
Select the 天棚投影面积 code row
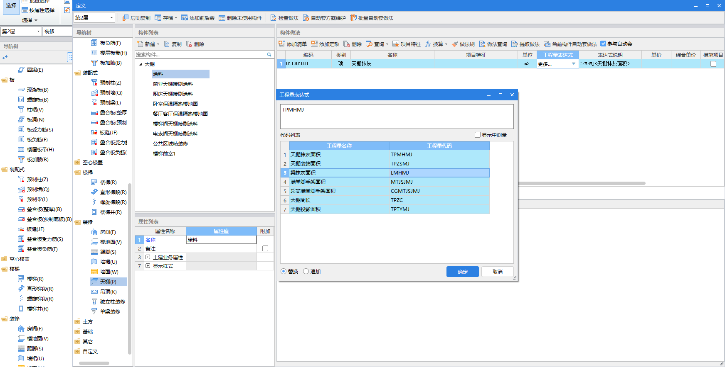385,209
